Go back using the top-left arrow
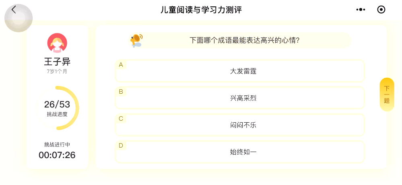 [14, 10]
